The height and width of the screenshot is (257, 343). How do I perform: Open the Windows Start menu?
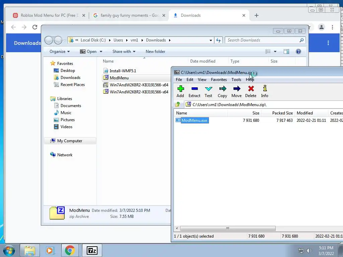point(9,250)
